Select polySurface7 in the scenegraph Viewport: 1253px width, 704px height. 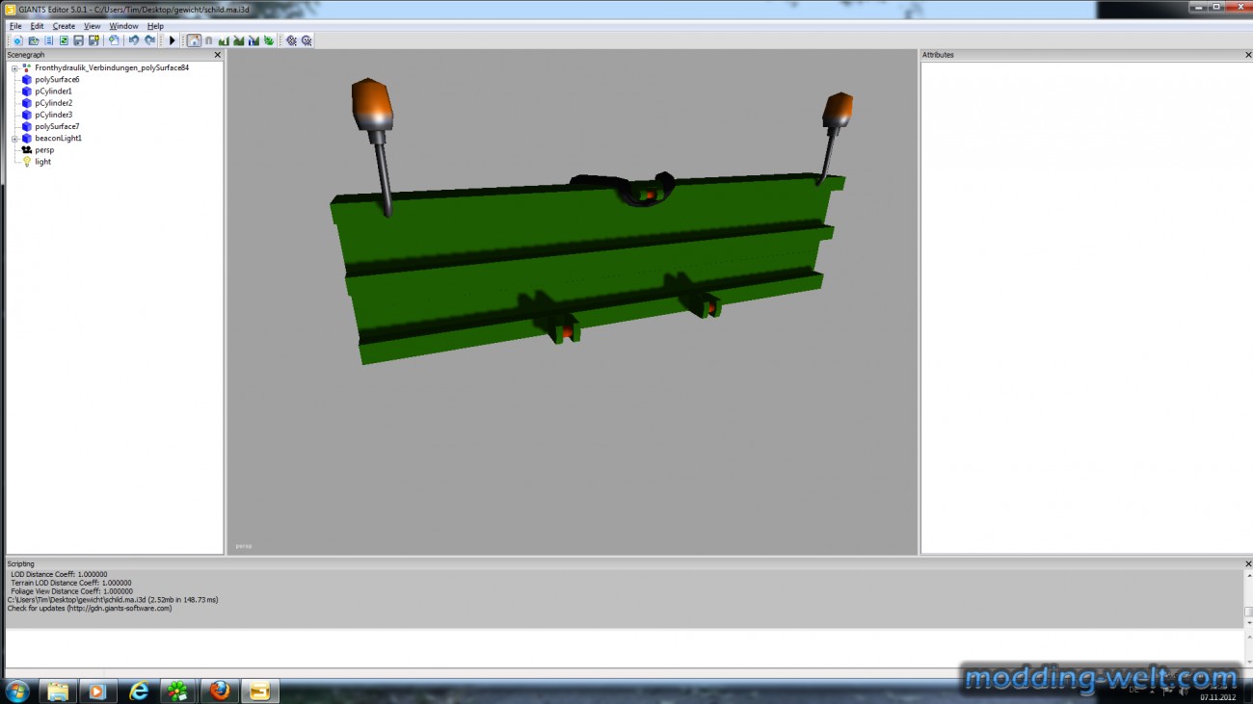tap(57, 126)
